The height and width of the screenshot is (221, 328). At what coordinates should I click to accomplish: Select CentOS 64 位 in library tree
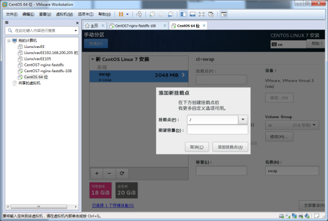pos(36,77)
